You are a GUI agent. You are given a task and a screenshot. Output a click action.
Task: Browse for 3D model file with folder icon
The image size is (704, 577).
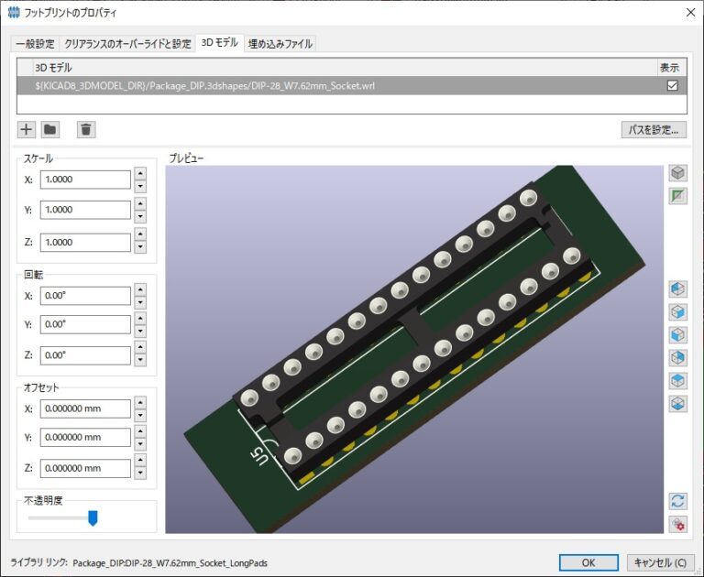(x=49, y=130)
